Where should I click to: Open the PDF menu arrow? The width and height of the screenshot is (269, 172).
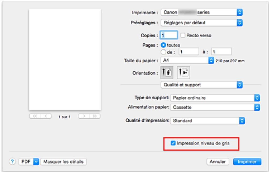(36, 162)
